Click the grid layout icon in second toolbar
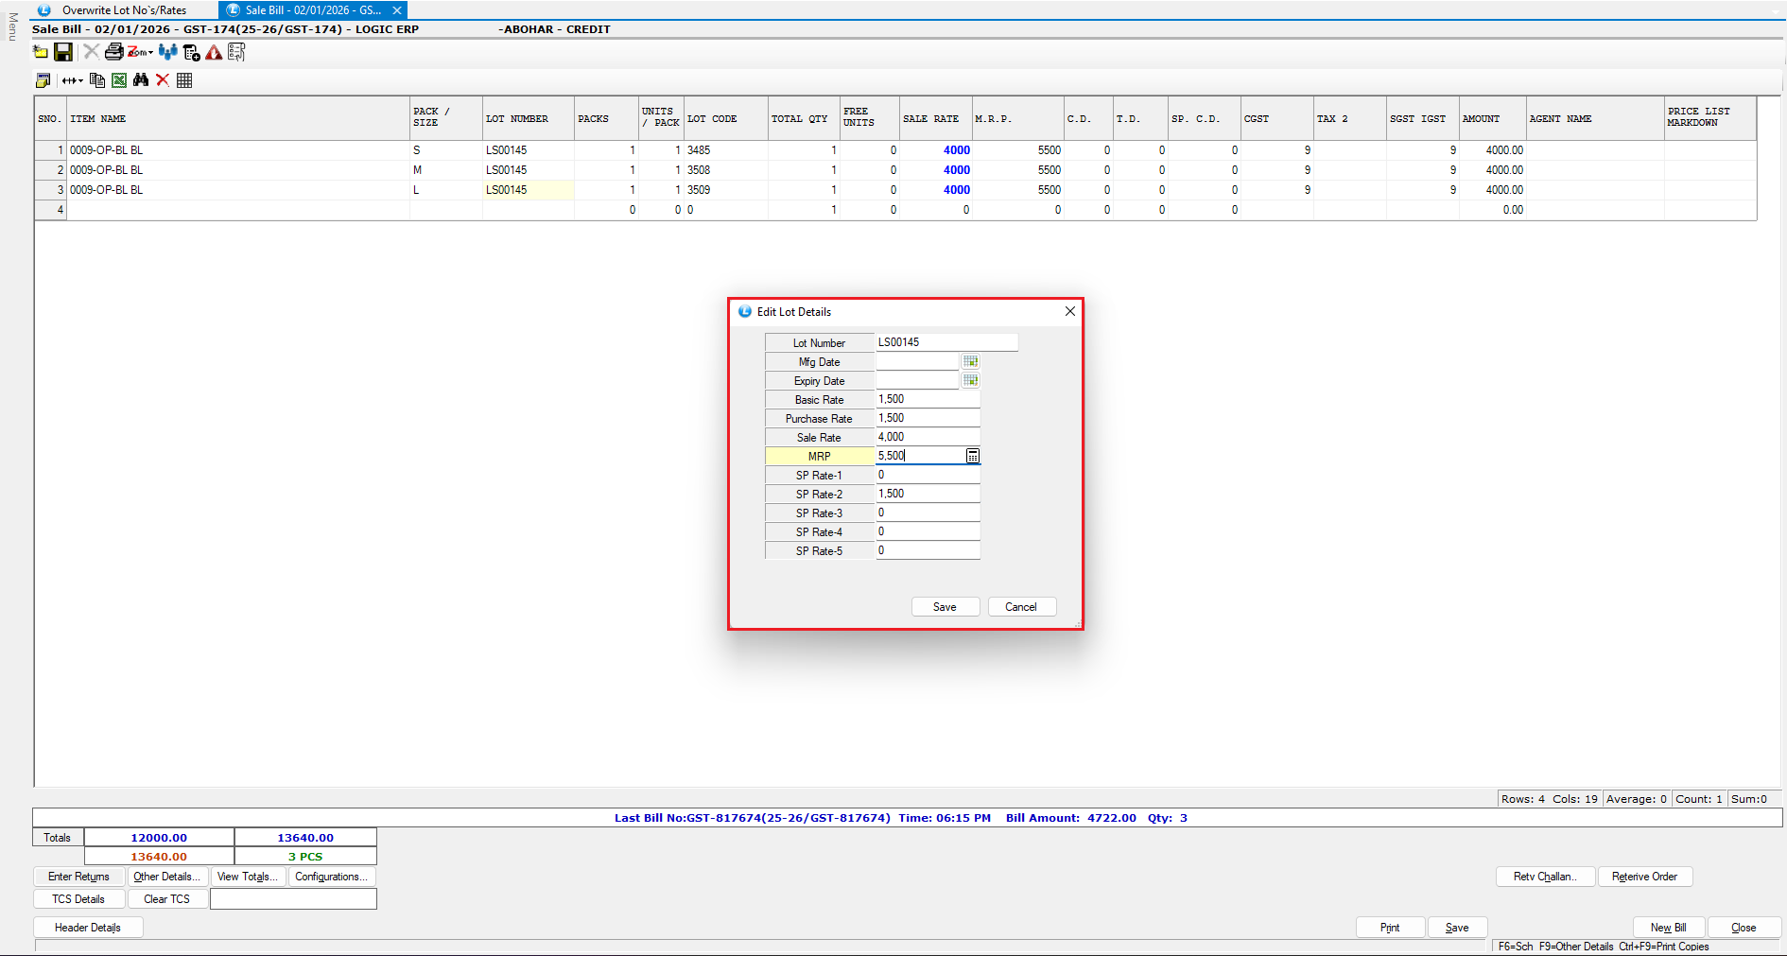 [184, 80]
